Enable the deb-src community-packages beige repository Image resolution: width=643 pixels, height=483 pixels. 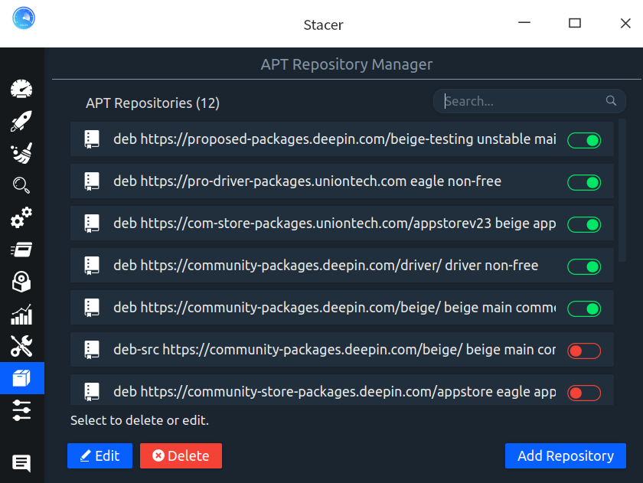(x=583, y=351)
